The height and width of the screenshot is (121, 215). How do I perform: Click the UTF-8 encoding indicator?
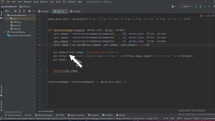(x=179, y=118)
